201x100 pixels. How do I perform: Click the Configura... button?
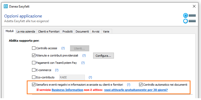(103, 56)
